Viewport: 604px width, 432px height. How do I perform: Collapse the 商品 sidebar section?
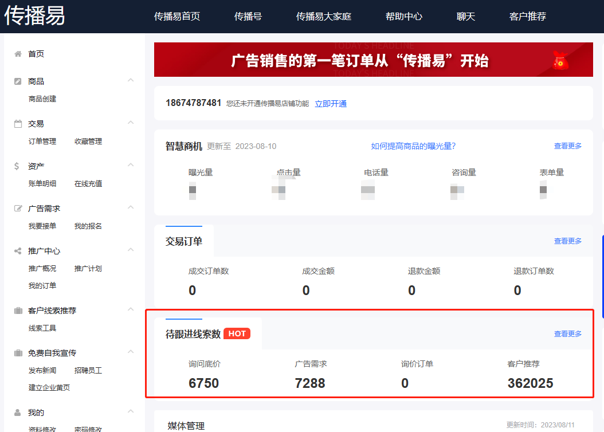click(x=131, y=80)
